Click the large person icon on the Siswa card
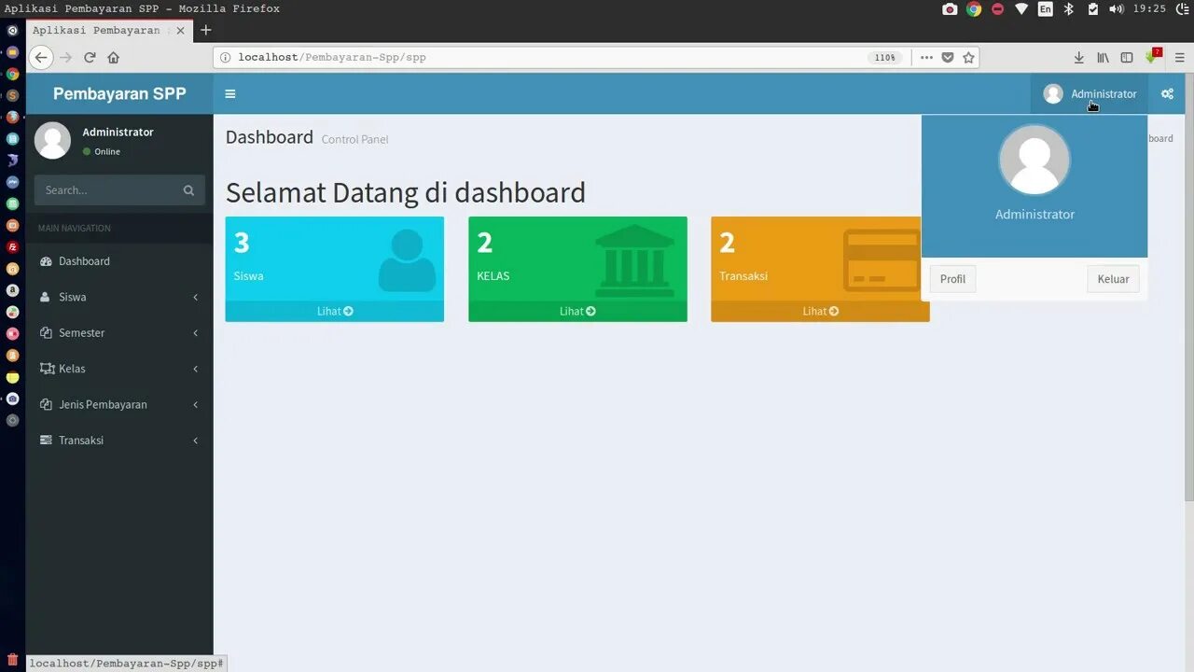1194x672 pixels. pyautogui.click(x=407, y=260)
